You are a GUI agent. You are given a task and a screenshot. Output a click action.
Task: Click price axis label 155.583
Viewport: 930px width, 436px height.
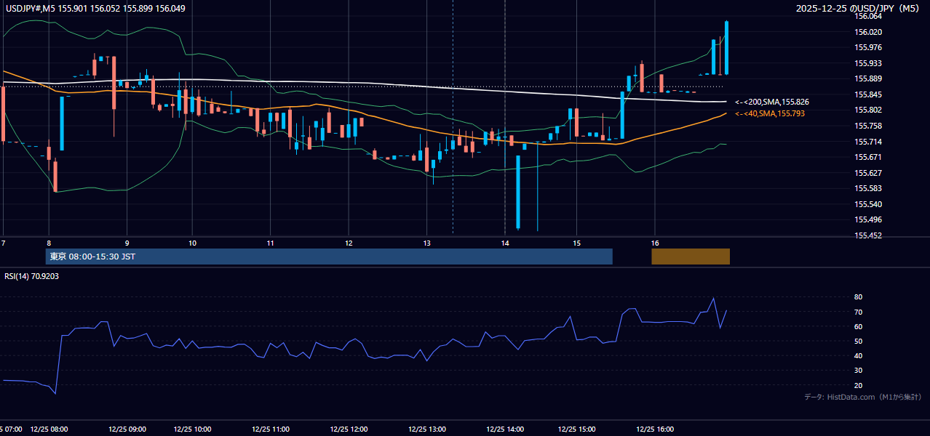pos(868,189)
